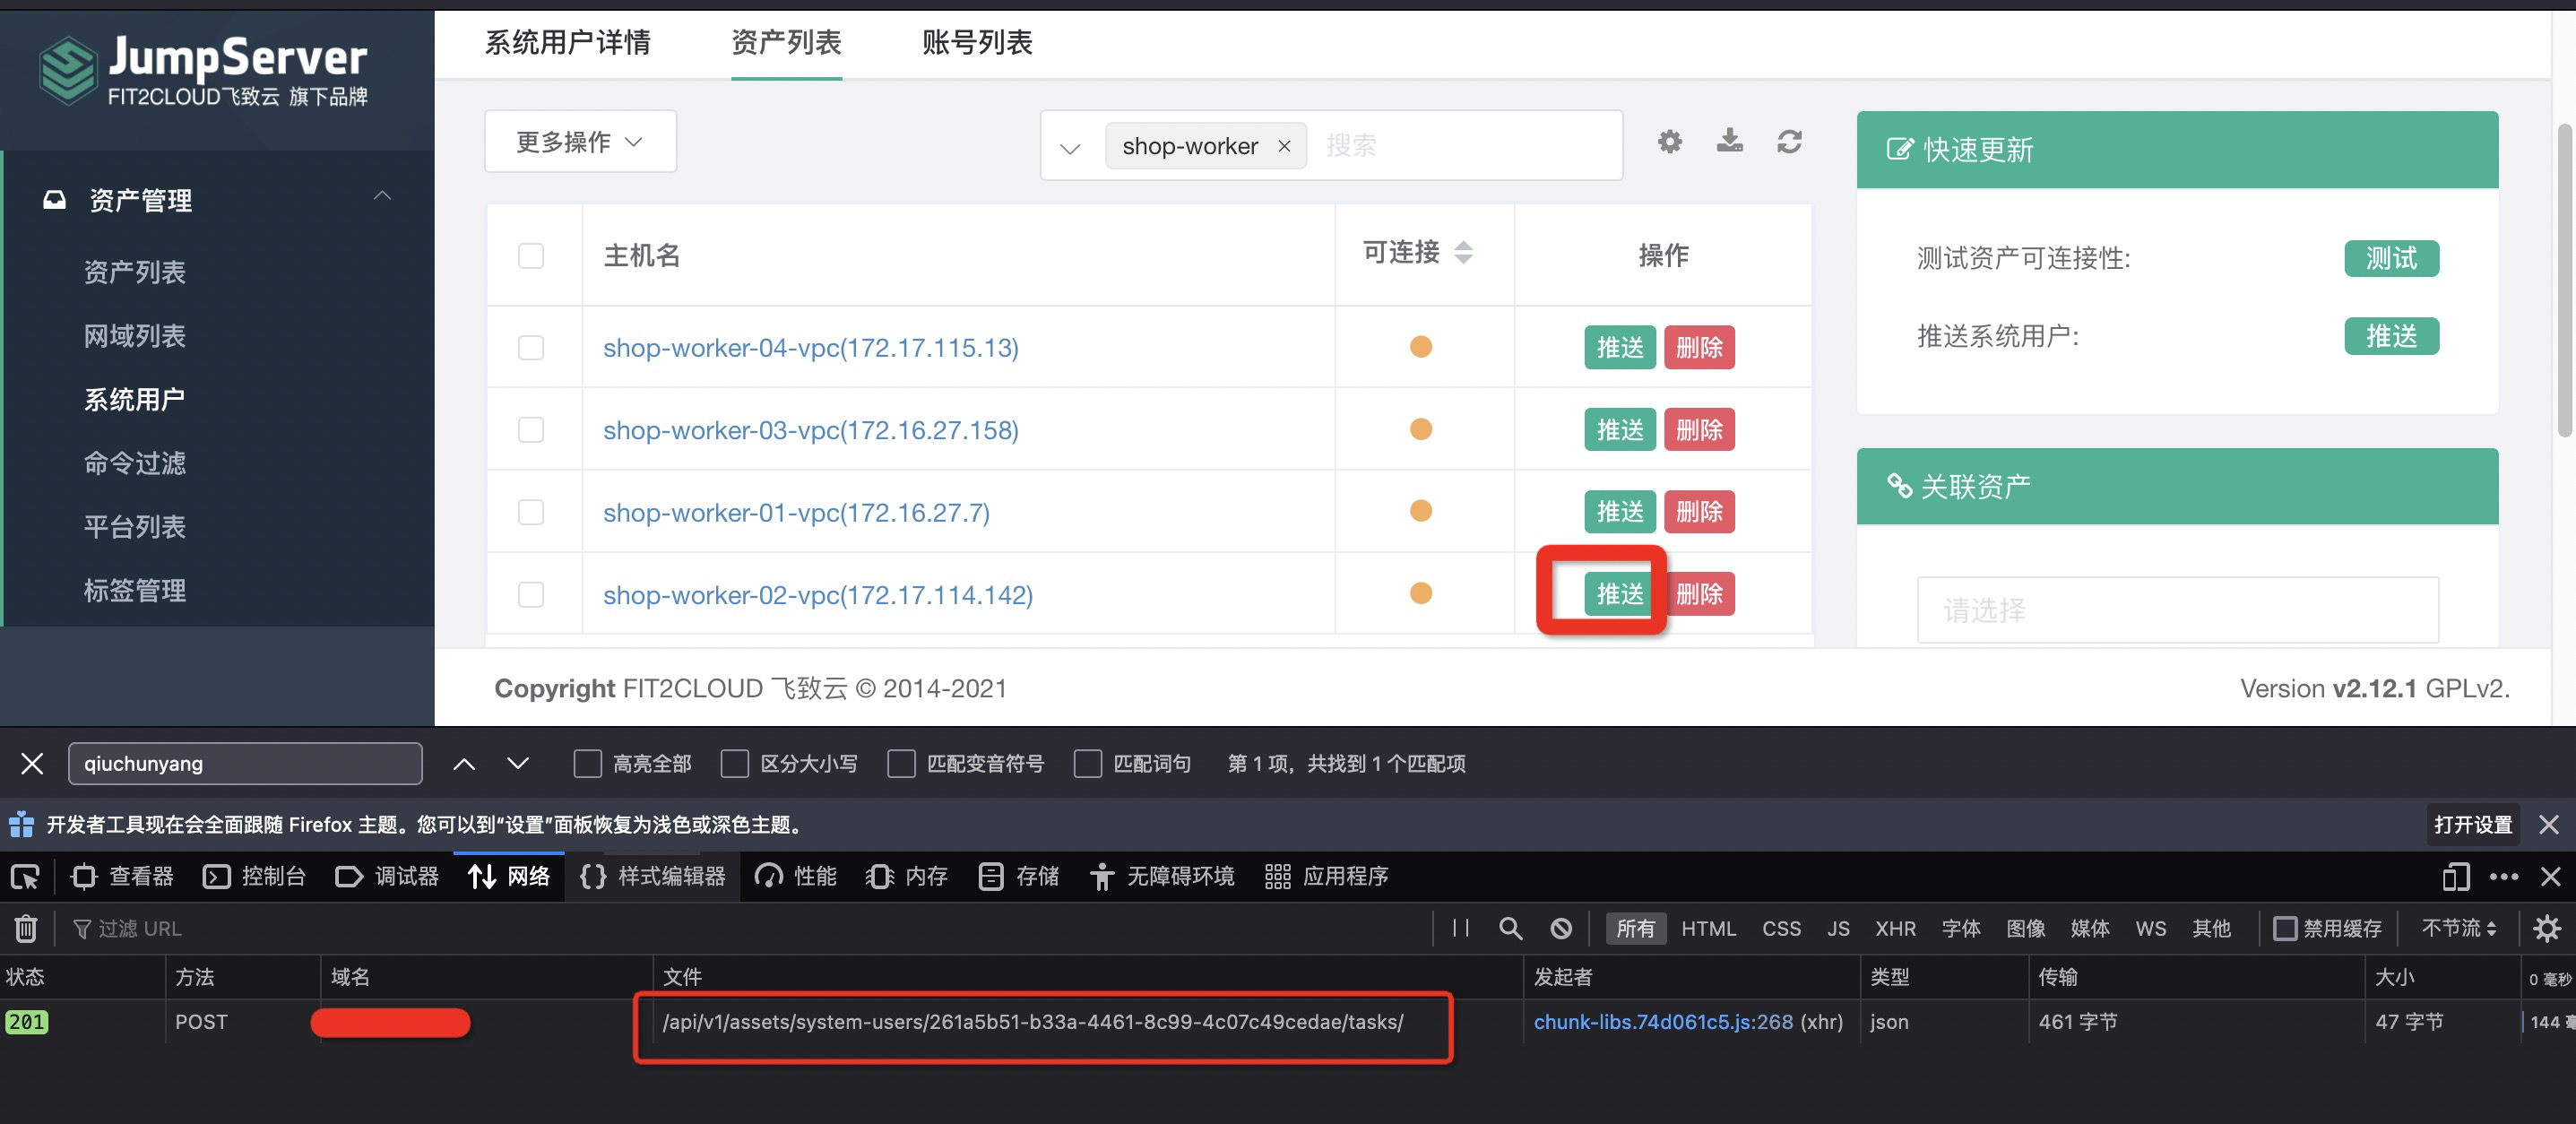This screenshot has height=1124, width=2576.
Task: Switch to the 账号列表 tab
Action: coord(976,43)
